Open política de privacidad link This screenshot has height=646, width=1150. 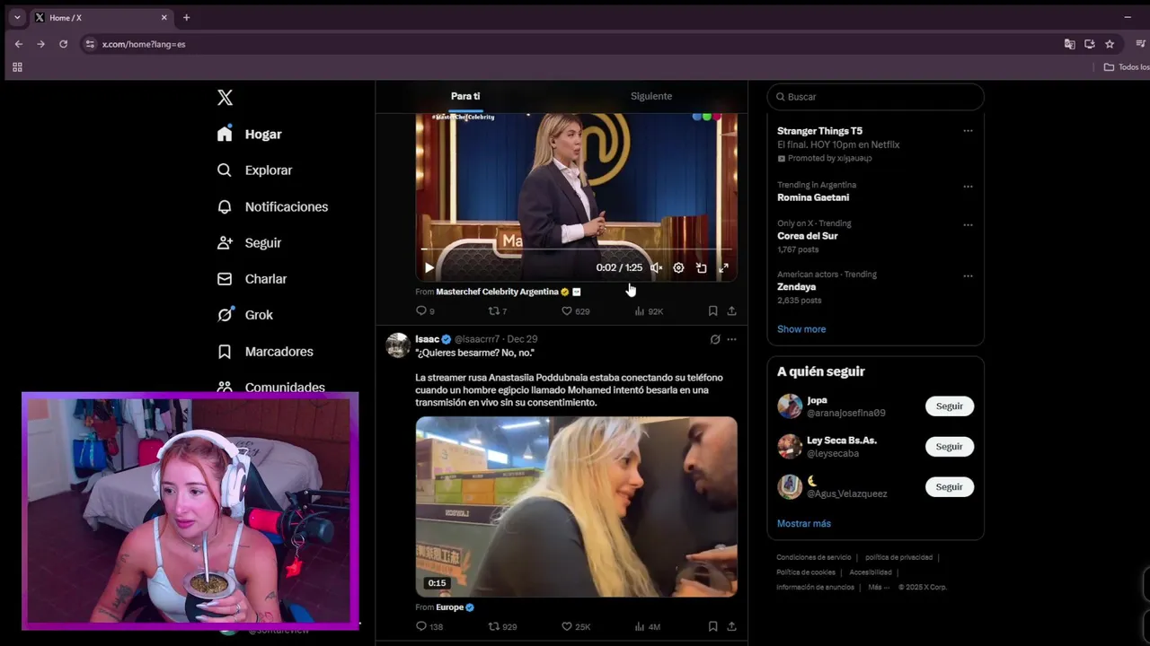[898, 557]
